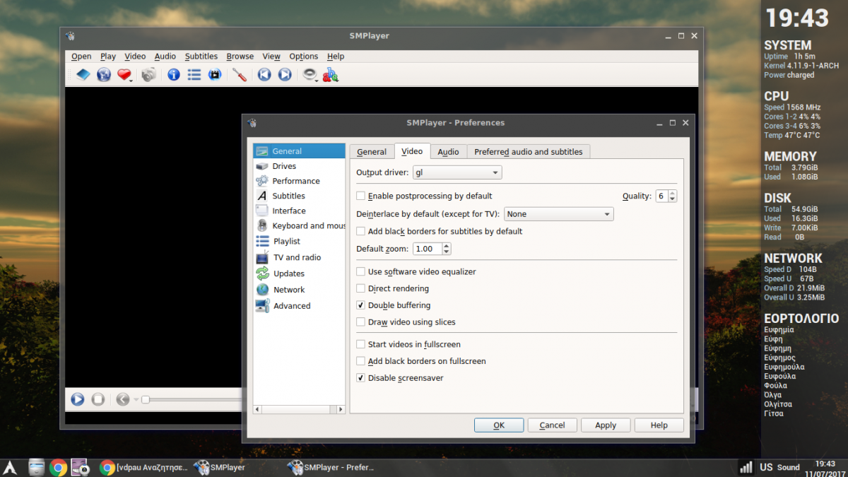Show file information with the blue info icon
Screen dimensions: 848x477
tap(174, 74)
